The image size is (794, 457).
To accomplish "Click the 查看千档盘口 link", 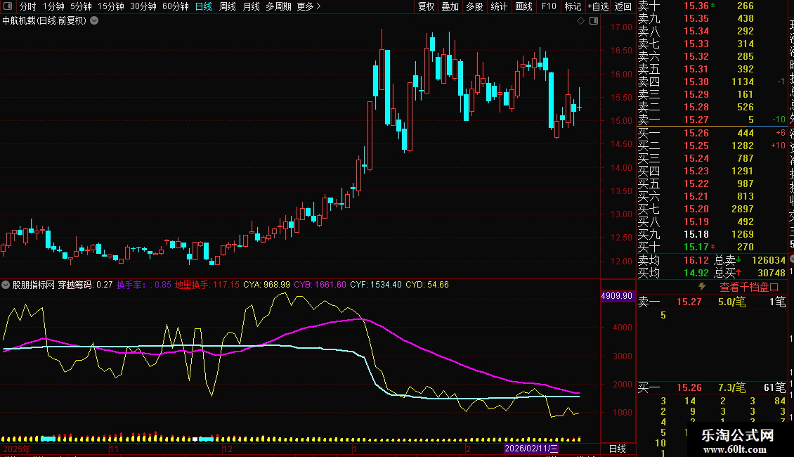I will 749,288.
